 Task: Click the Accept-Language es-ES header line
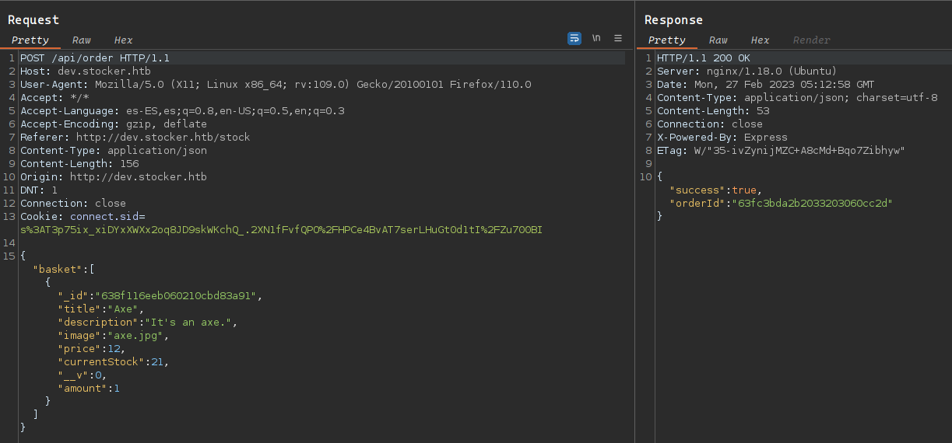pos(182,111)
